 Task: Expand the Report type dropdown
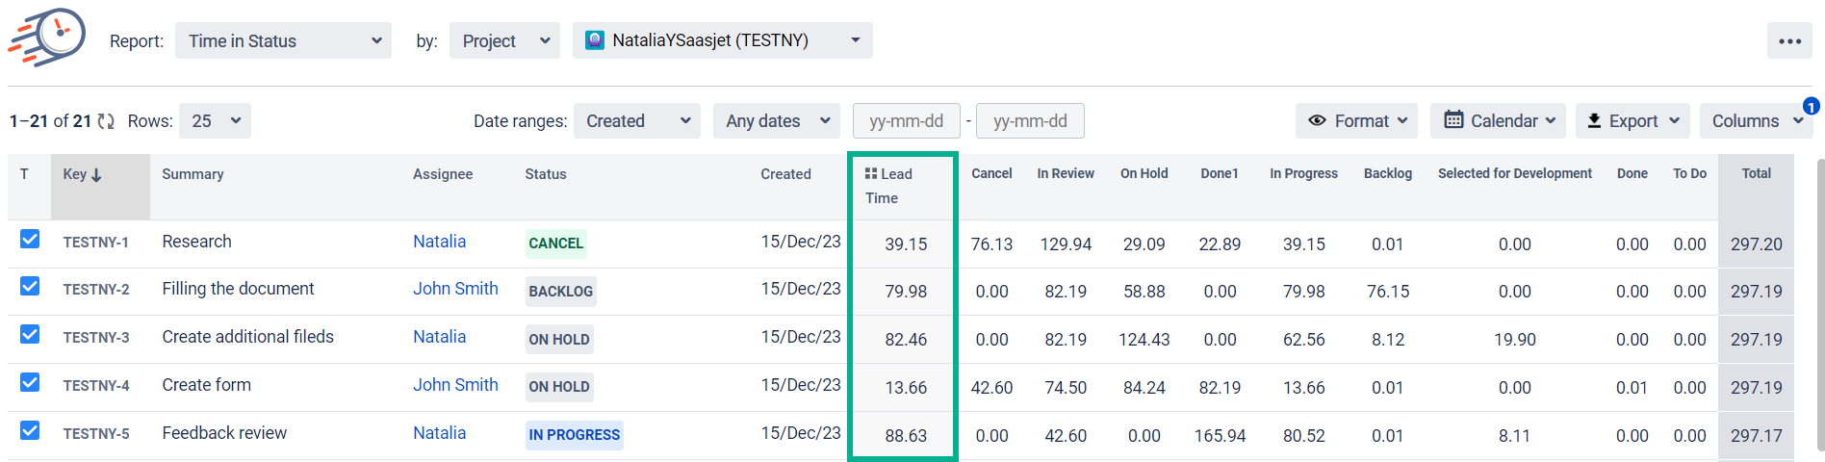[x=283, y=41]
